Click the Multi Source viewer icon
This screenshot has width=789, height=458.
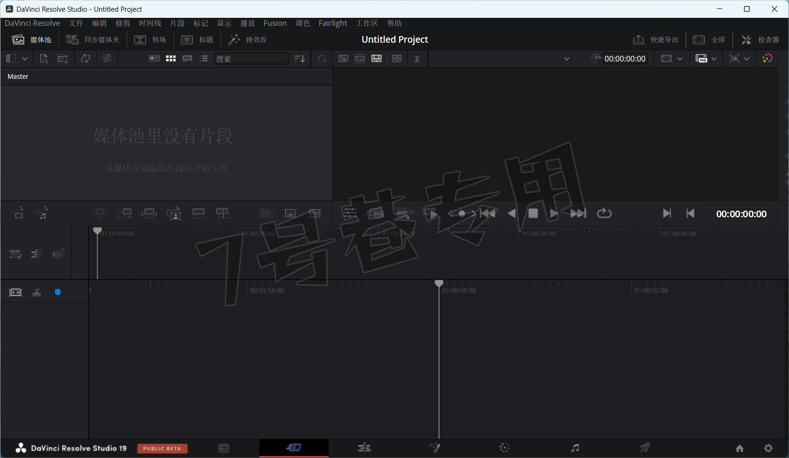tap(397, 59)
